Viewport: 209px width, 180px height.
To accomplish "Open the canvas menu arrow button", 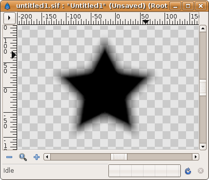I will 9,18.
